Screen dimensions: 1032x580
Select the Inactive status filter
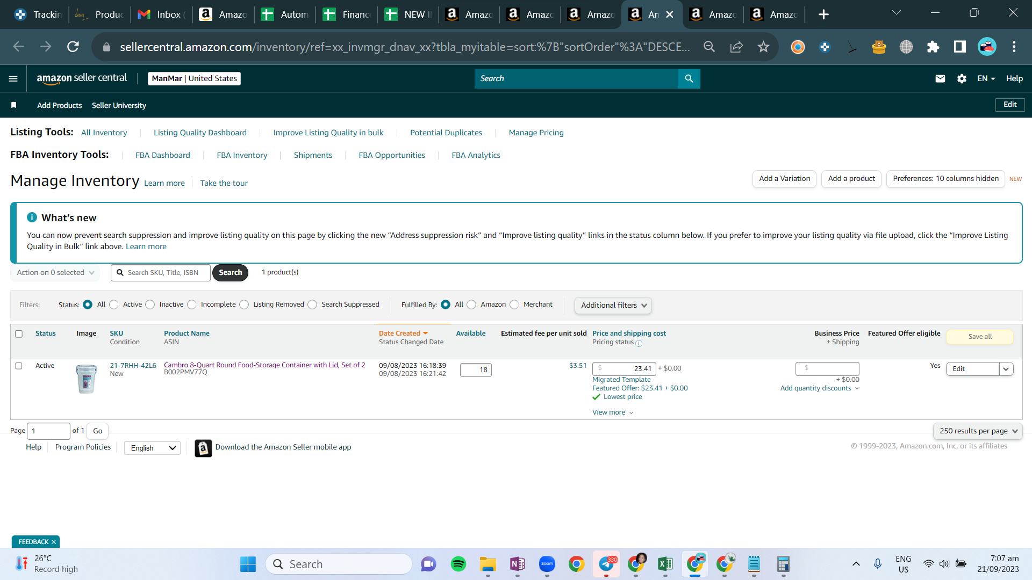[150, 305]
